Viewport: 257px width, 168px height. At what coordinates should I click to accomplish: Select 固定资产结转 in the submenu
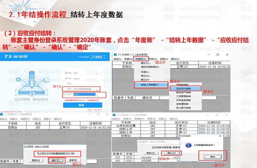coord(183,93)
